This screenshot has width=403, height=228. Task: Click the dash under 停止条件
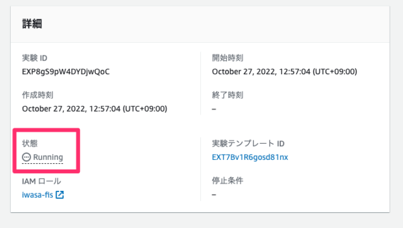coord(214,195)
